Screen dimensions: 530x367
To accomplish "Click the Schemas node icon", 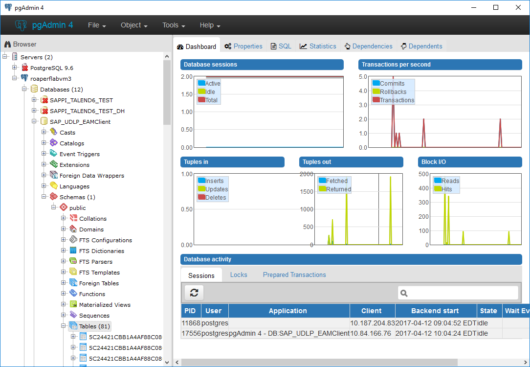I will coord(54,197).
